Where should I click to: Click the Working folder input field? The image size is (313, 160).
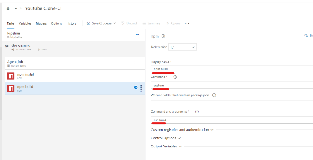click(232, 104)
